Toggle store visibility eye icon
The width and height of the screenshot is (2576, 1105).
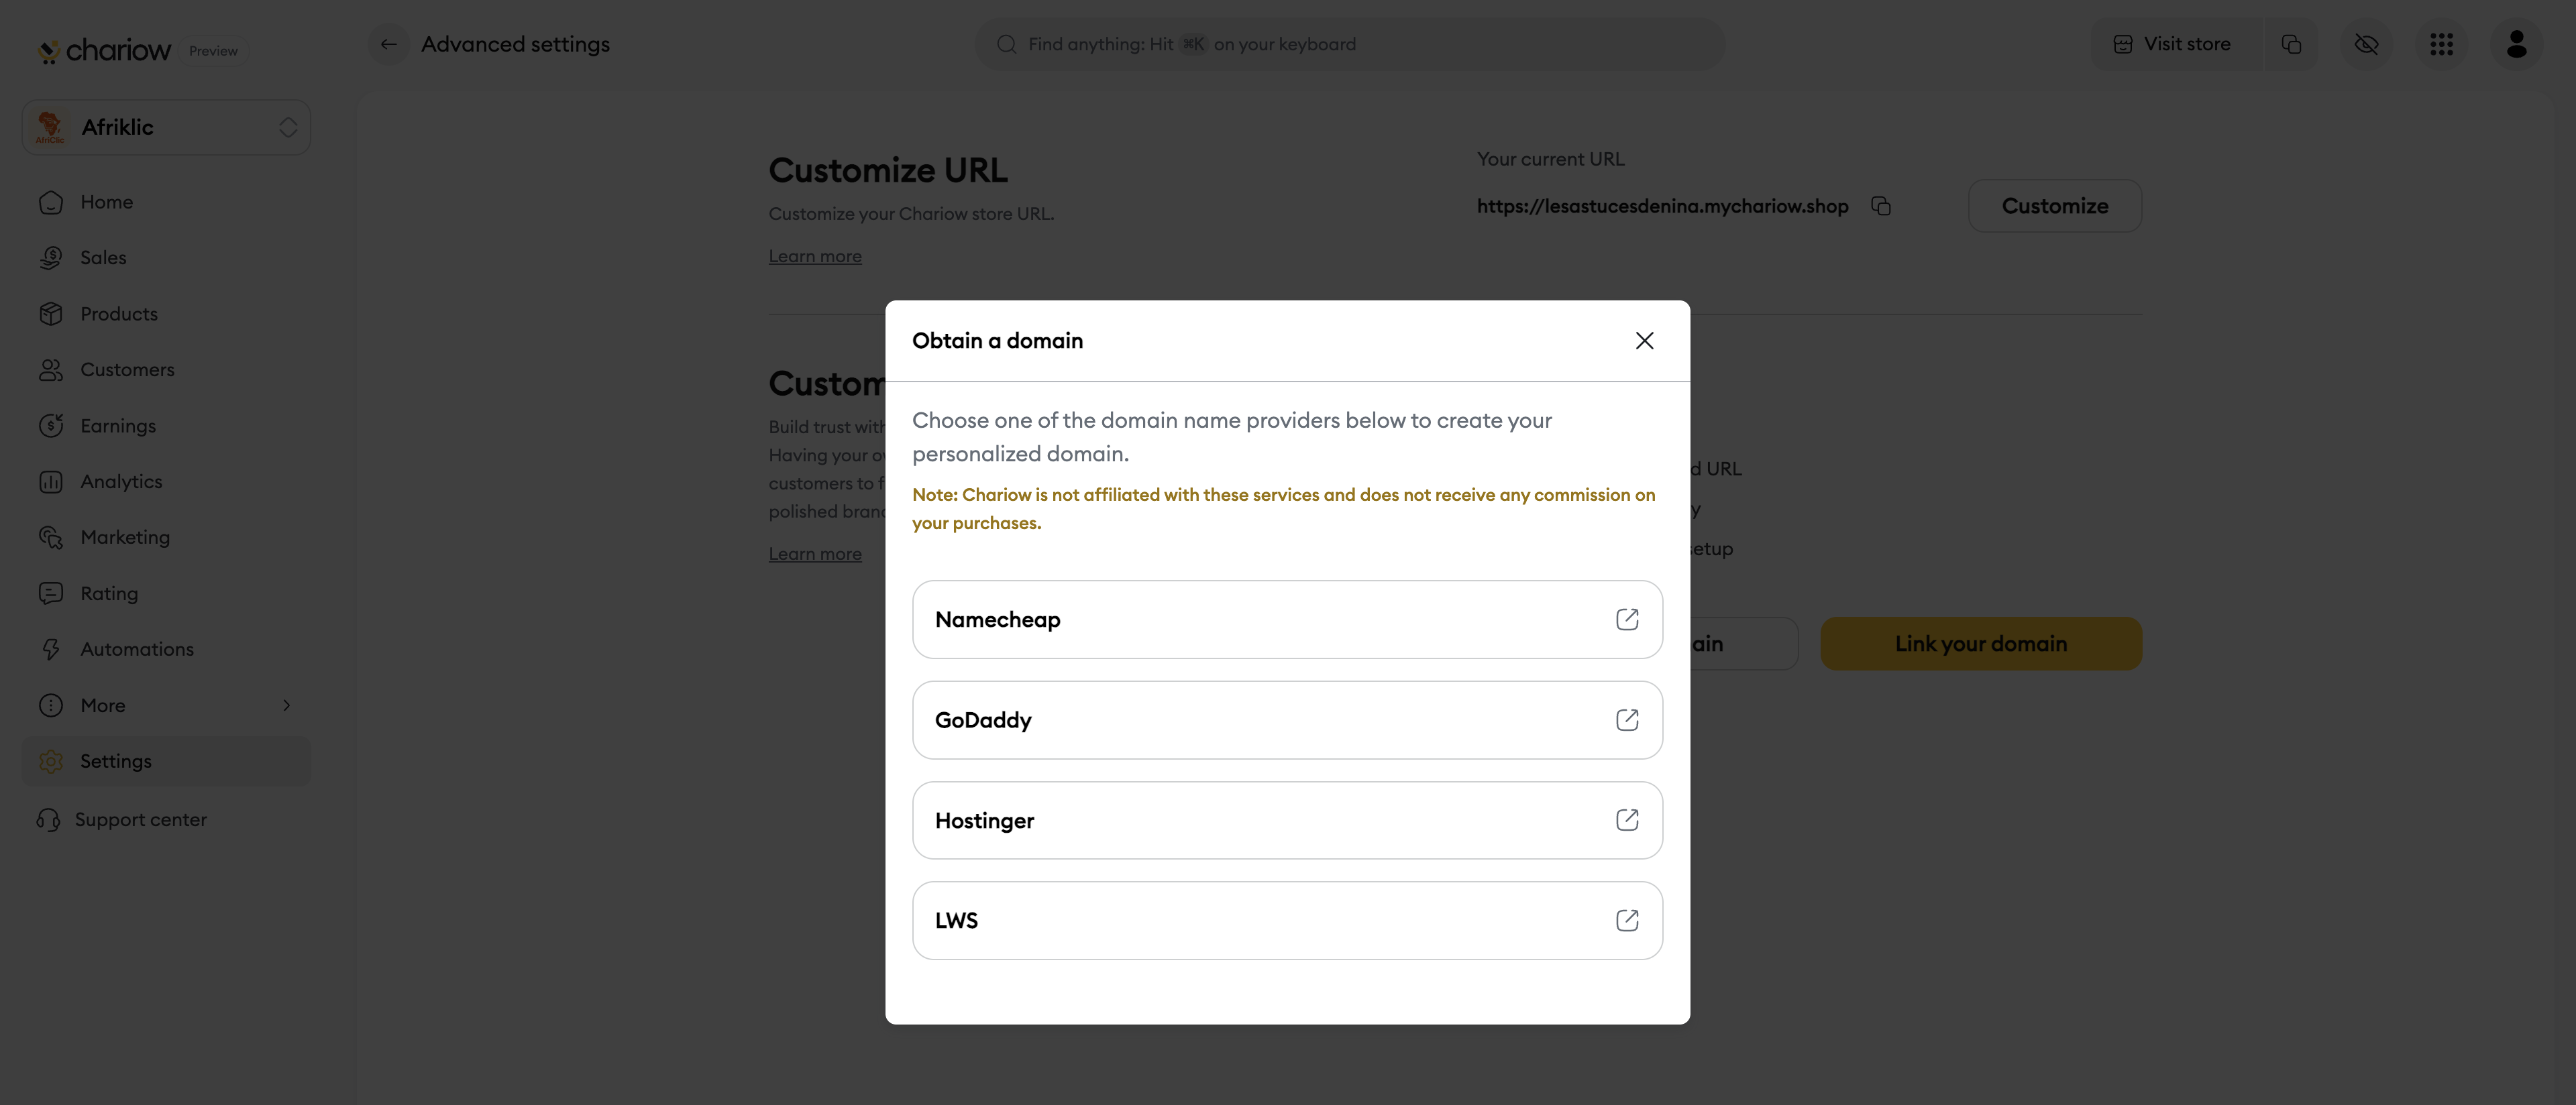click(x=2366, y=44)
